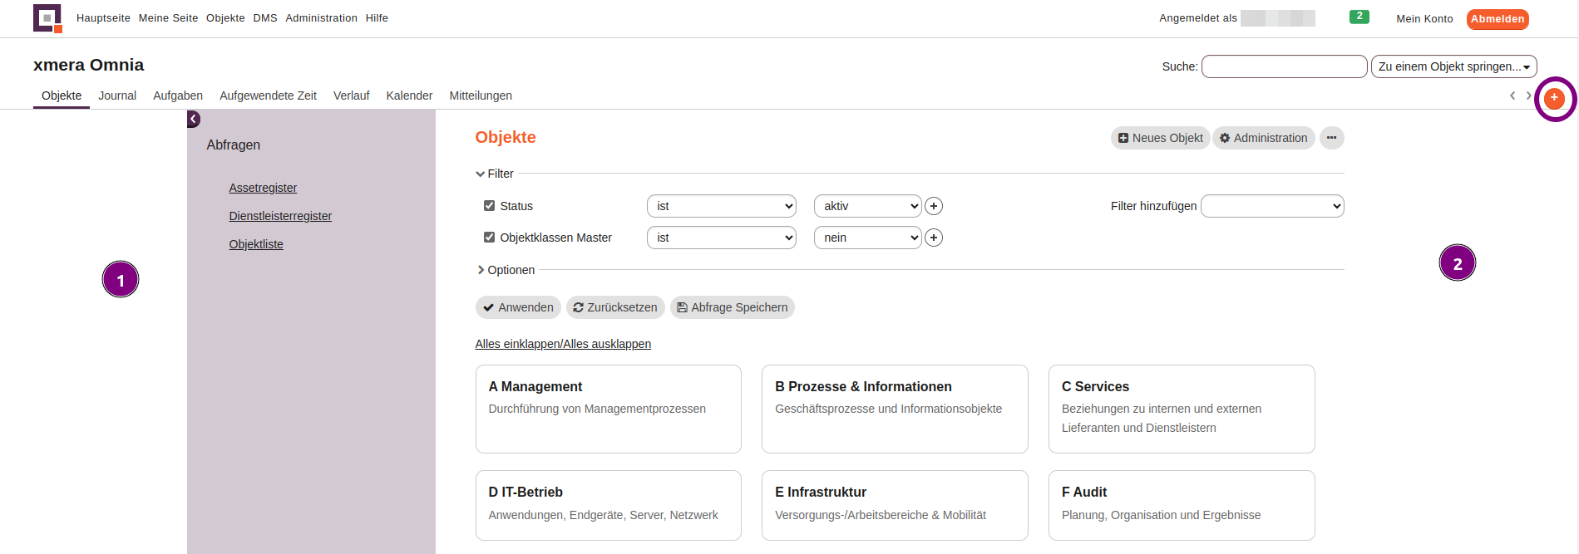Expand the Optionen section
This screenshot has width=1579, height=554.
[x=506, y=270]
